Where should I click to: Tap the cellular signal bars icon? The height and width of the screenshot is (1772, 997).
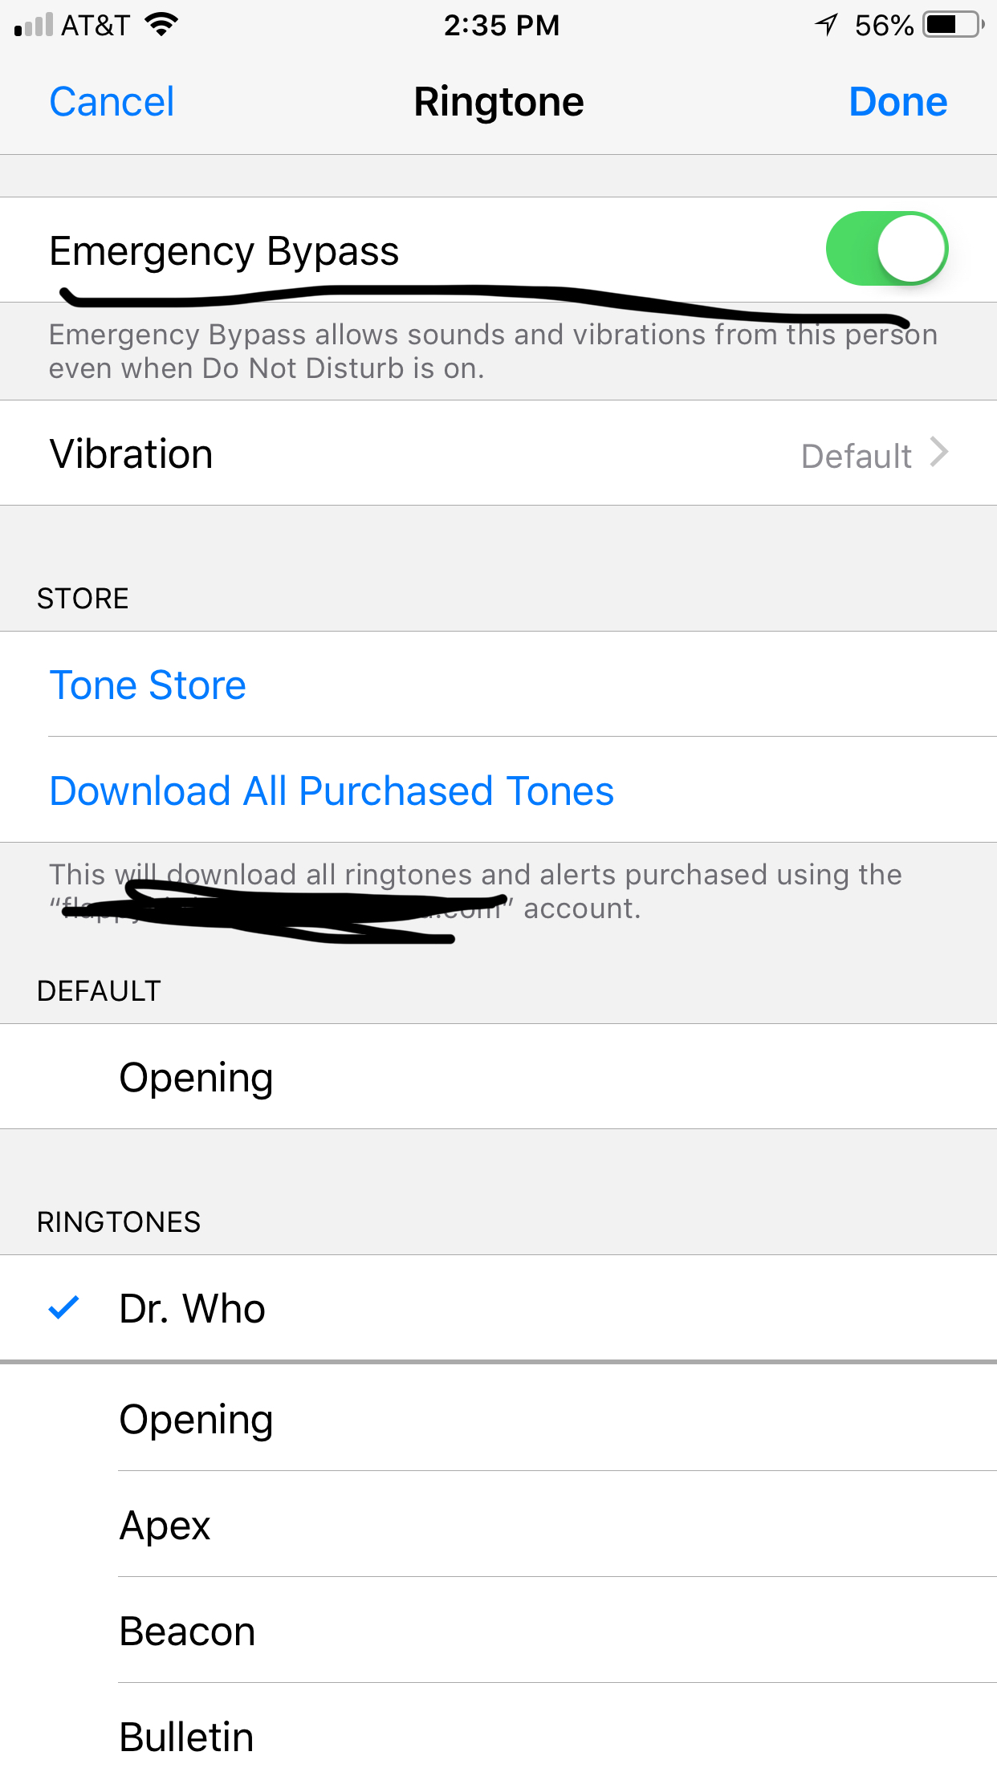tap(34, 25)
